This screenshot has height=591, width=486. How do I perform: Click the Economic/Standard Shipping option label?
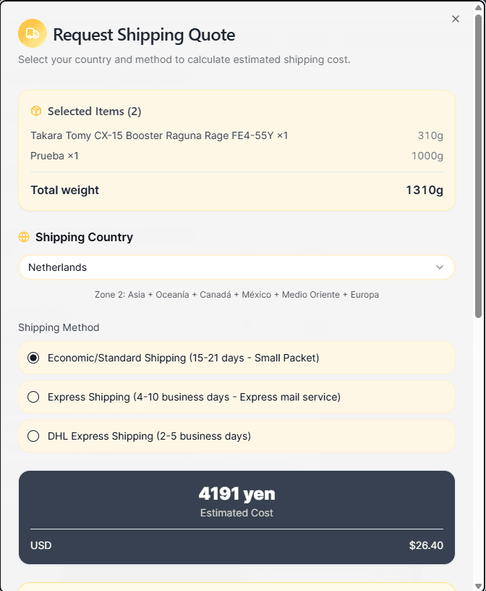(x=183, y=358)
